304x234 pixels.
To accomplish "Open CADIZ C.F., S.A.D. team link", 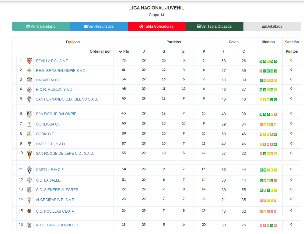I will click(51, 144).
